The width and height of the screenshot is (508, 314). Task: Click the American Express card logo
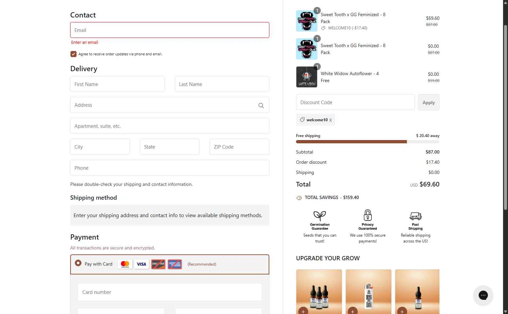(x=175, y=264)
